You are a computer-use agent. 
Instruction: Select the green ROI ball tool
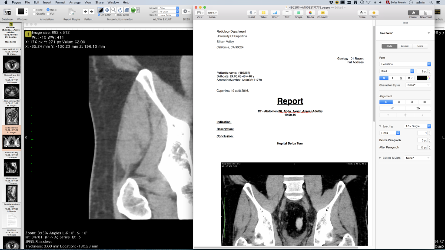pyautogui.click(x=133, y=10)
